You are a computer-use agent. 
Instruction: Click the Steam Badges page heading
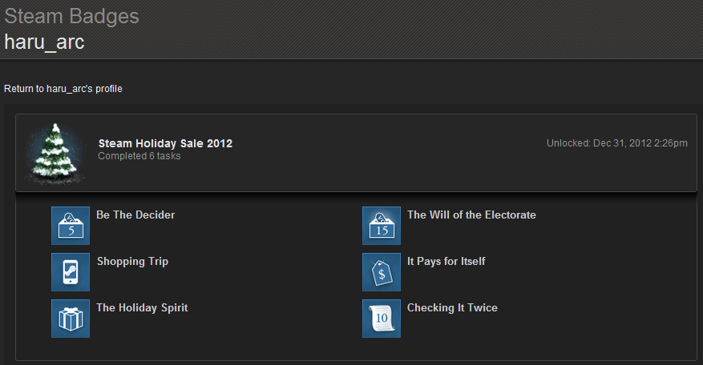[x=71, y=17]
